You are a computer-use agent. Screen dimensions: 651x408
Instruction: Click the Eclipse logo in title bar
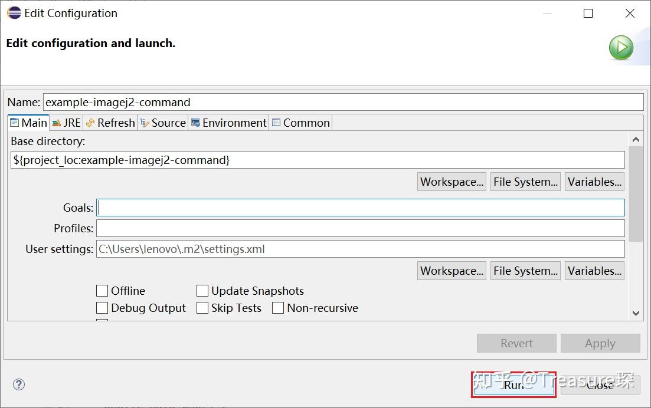pyautogui.click(x=14, y=13)
